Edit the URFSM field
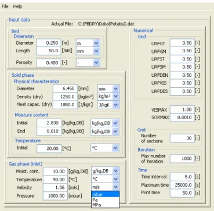Screen dimensions: 214x211 point(182,67)
